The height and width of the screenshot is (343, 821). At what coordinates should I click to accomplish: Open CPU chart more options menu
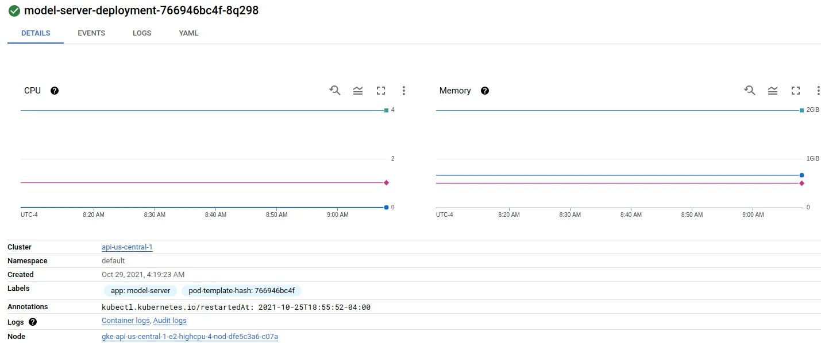(404, 91)
